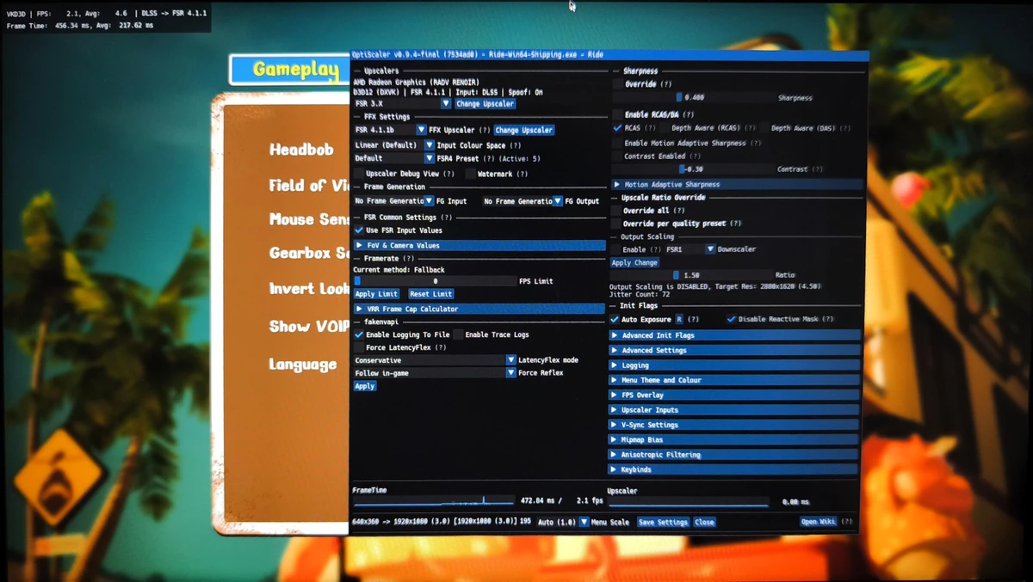Open the FG Output dropdown

[x=523, y=201]
